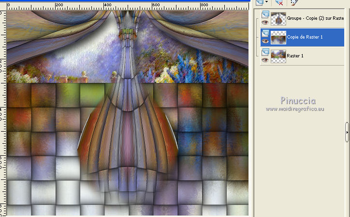Hide the Copie de Raster 1 layer
This screenshot has height=217, width=350.
(x=265, y=41)
